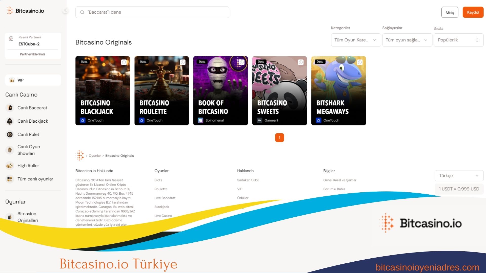Click the Kaydol register button

pyautogui.click(x=473, y=12)
